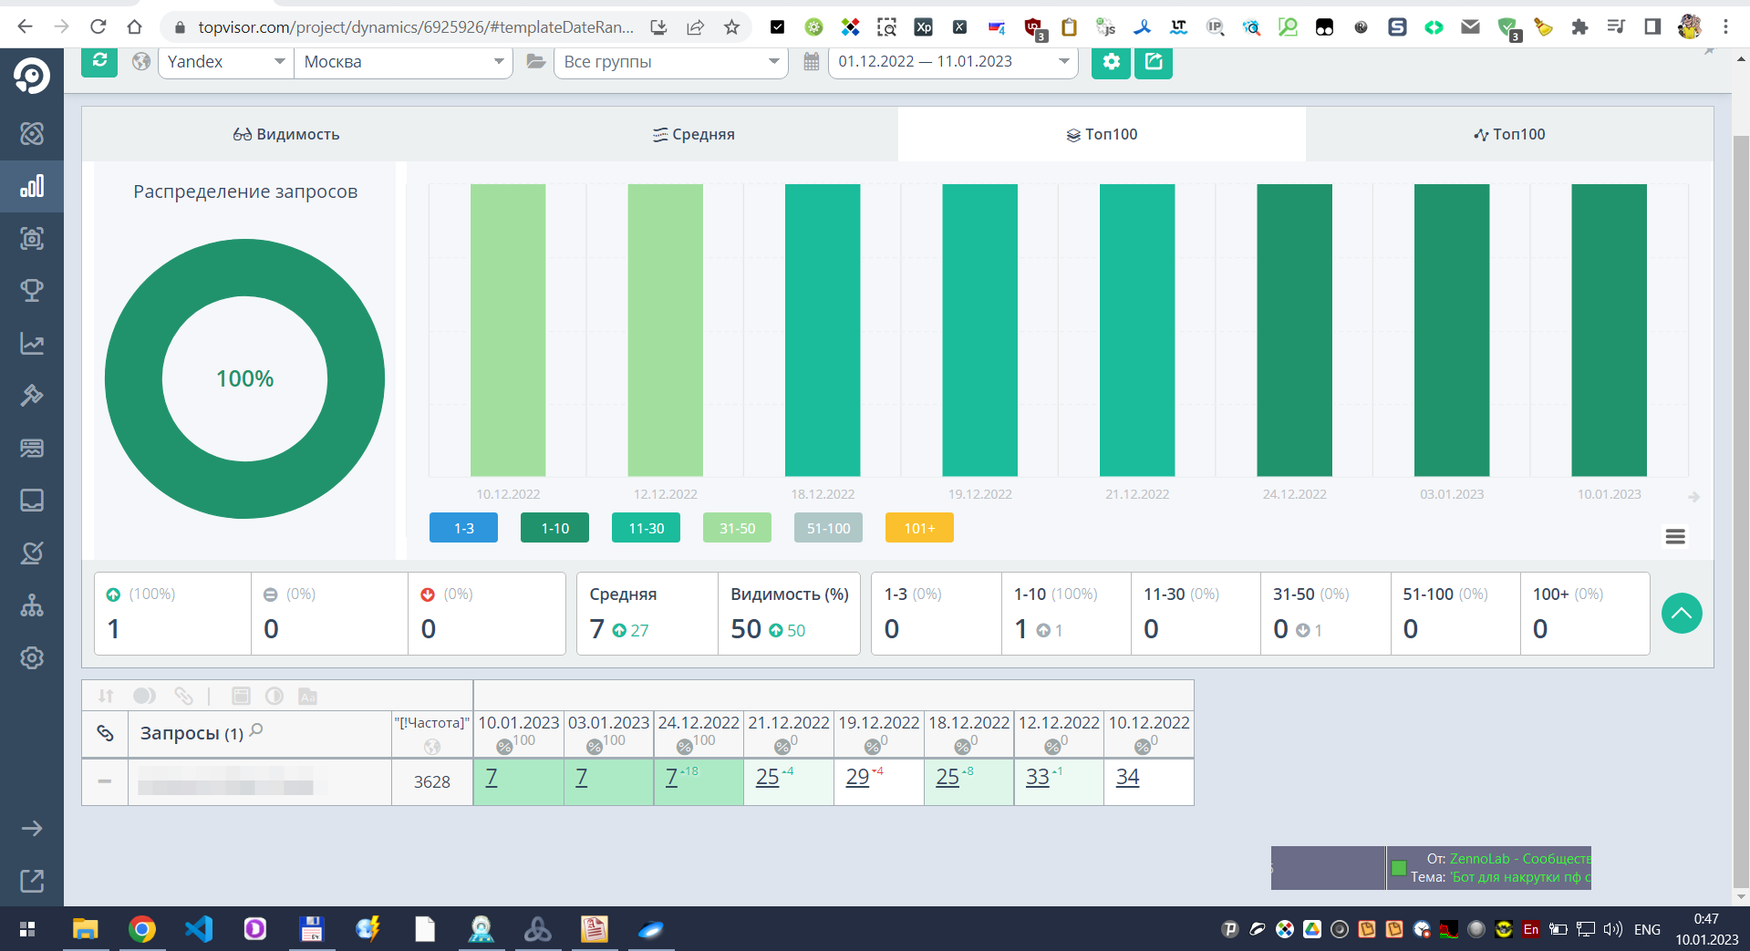Image resolution: width=1750 pixels, height=951 pixels.
Task: Click the 10.01.2023 column date header
Action: tap(519, 723)
